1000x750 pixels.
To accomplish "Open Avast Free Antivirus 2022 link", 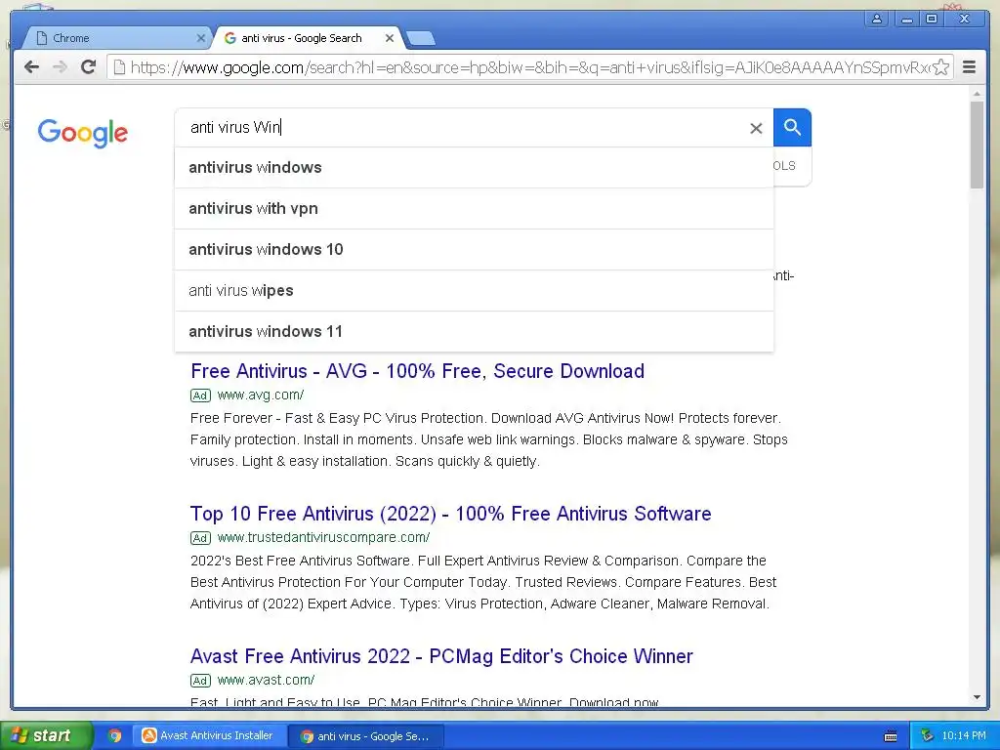I will click(441, 656).
